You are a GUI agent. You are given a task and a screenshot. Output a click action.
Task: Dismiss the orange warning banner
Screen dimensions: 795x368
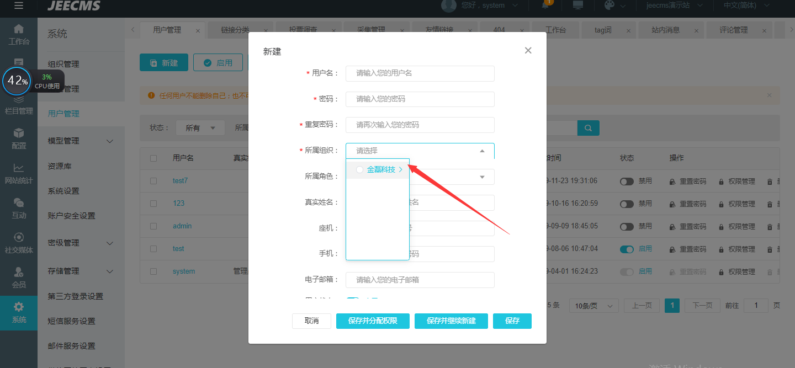(x=770, y=95)
